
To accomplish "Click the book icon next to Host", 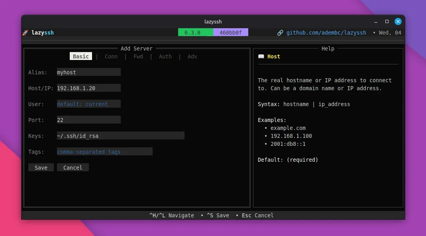I will 261,56.
